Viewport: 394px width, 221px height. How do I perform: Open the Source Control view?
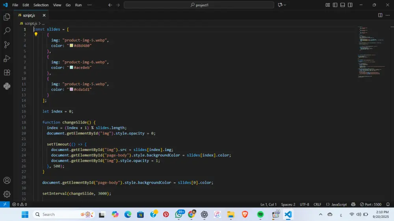click(x=7, y=44)
